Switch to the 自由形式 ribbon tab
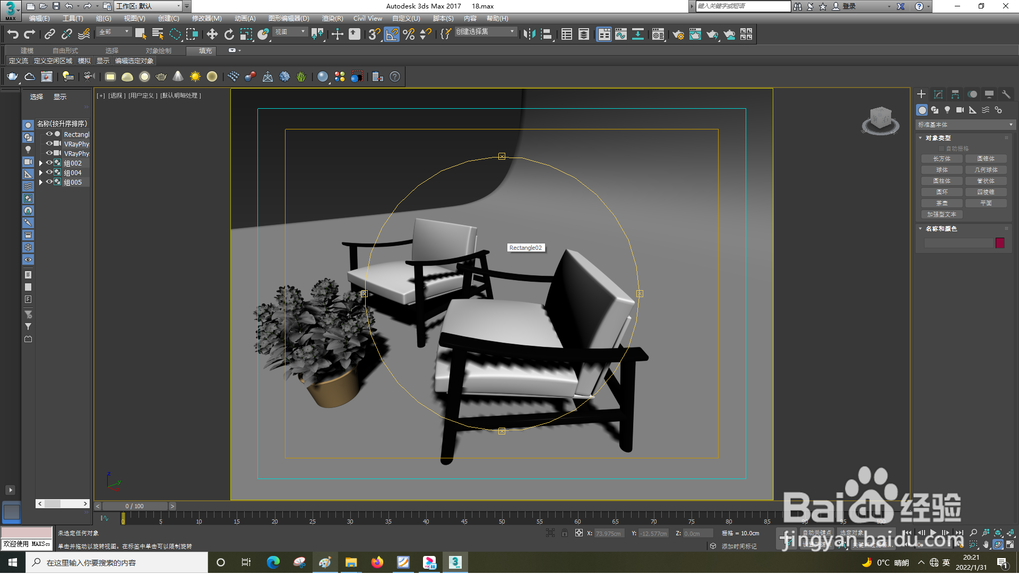The image size is (1019, 574). (65, 51)
